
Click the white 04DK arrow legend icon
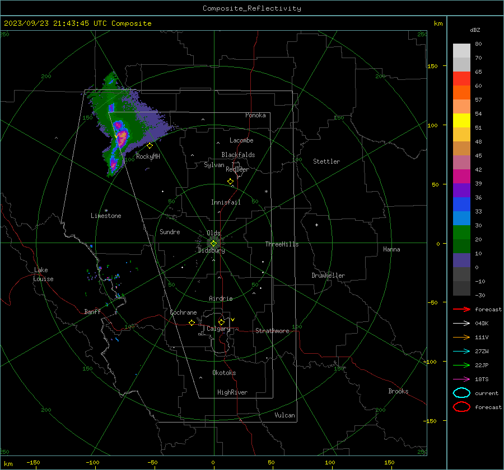point(461,324)
